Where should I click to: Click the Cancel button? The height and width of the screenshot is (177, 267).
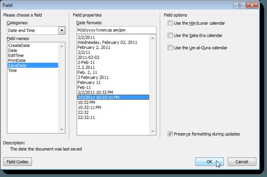(242, 162)
